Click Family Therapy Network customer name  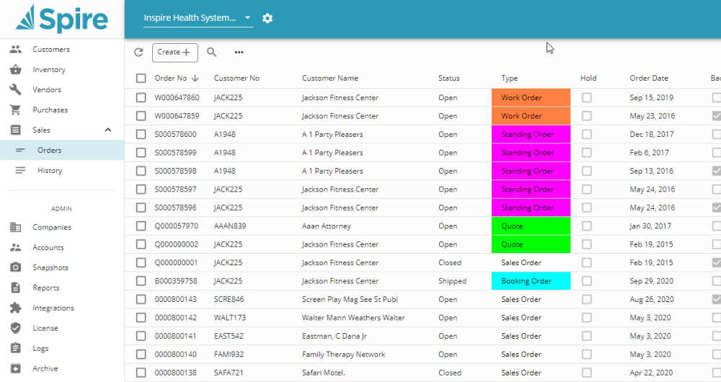coord(343,355)
